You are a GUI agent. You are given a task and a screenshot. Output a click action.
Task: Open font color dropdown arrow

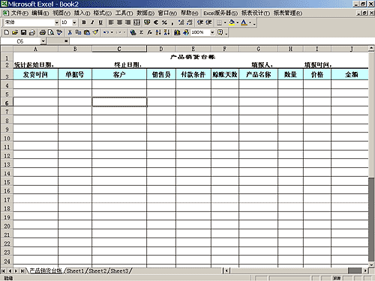point(250,22)
